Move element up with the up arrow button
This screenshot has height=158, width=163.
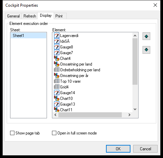[146, 36]
